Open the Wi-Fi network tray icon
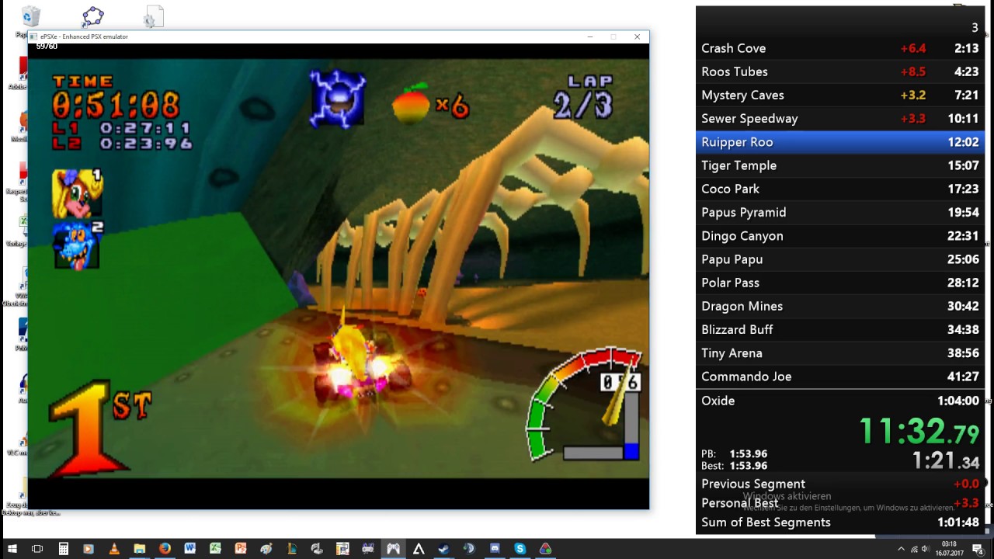This screenshot has height=559, width=994. pos(914,549)
